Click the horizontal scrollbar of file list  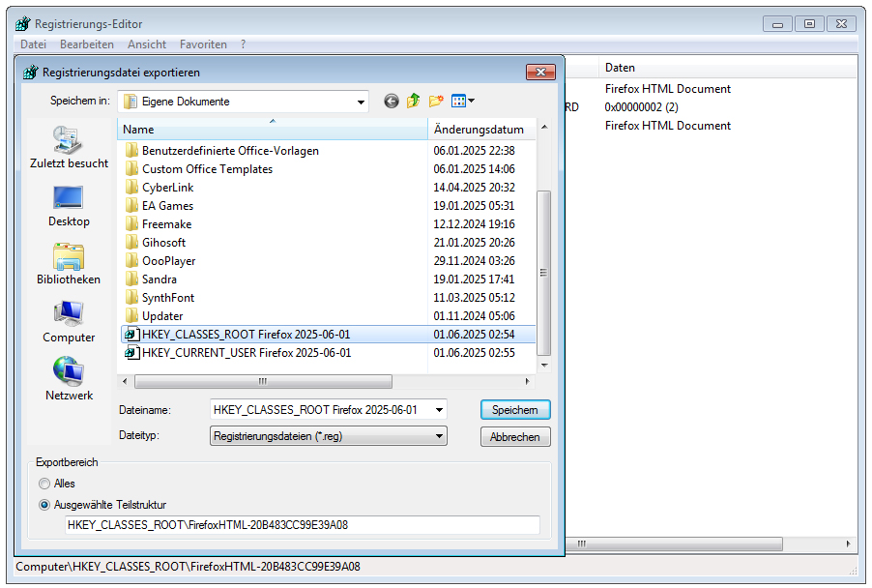(x=261, y=382)
